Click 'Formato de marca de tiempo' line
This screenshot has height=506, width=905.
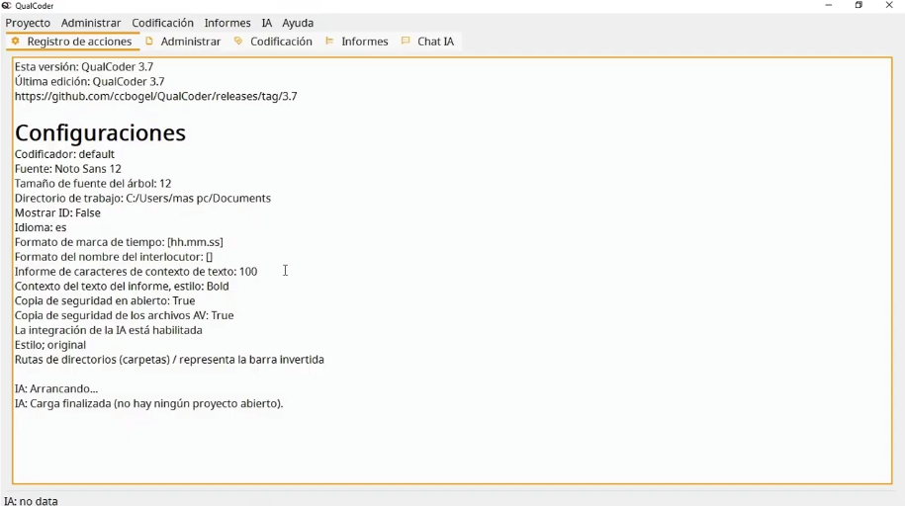119,242
